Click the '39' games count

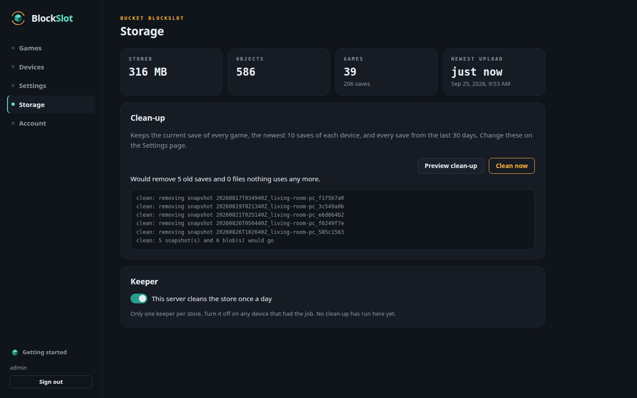click(350, 72)
